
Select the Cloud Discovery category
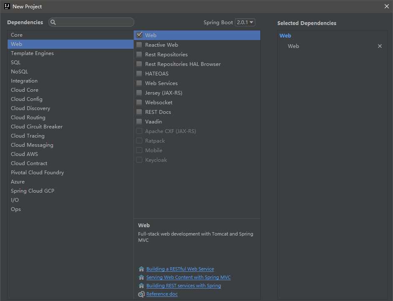[x=71, y=108]
